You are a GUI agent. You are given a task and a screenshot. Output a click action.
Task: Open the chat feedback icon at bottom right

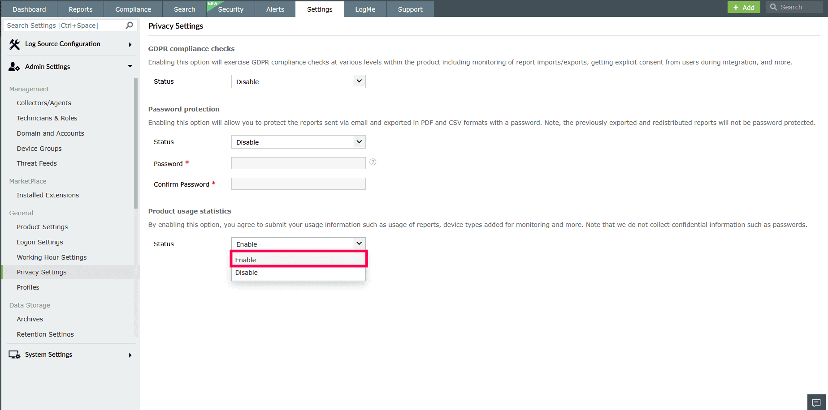click(x=816, y=402)
